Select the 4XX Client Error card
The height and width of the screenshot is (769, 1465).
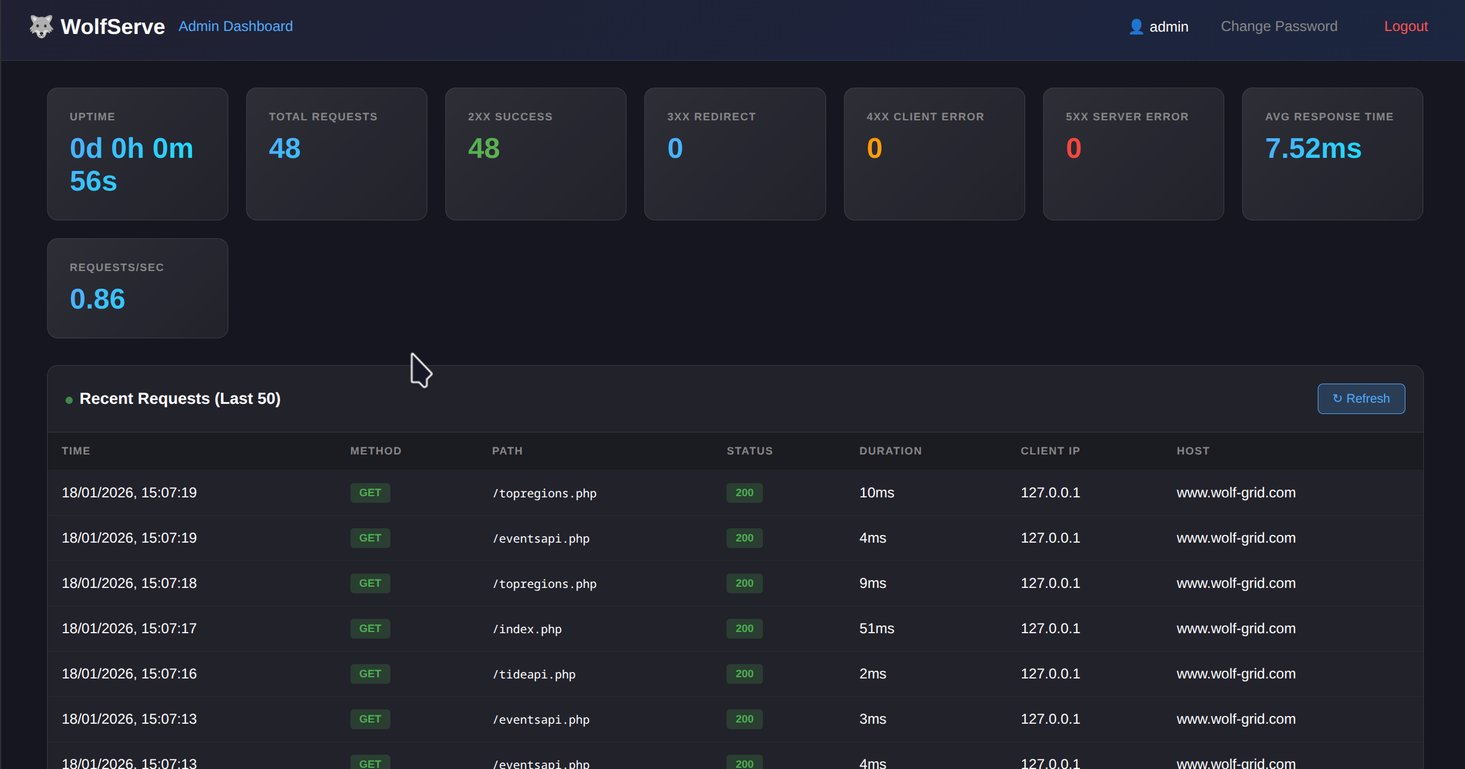click(x=934, y=154)
